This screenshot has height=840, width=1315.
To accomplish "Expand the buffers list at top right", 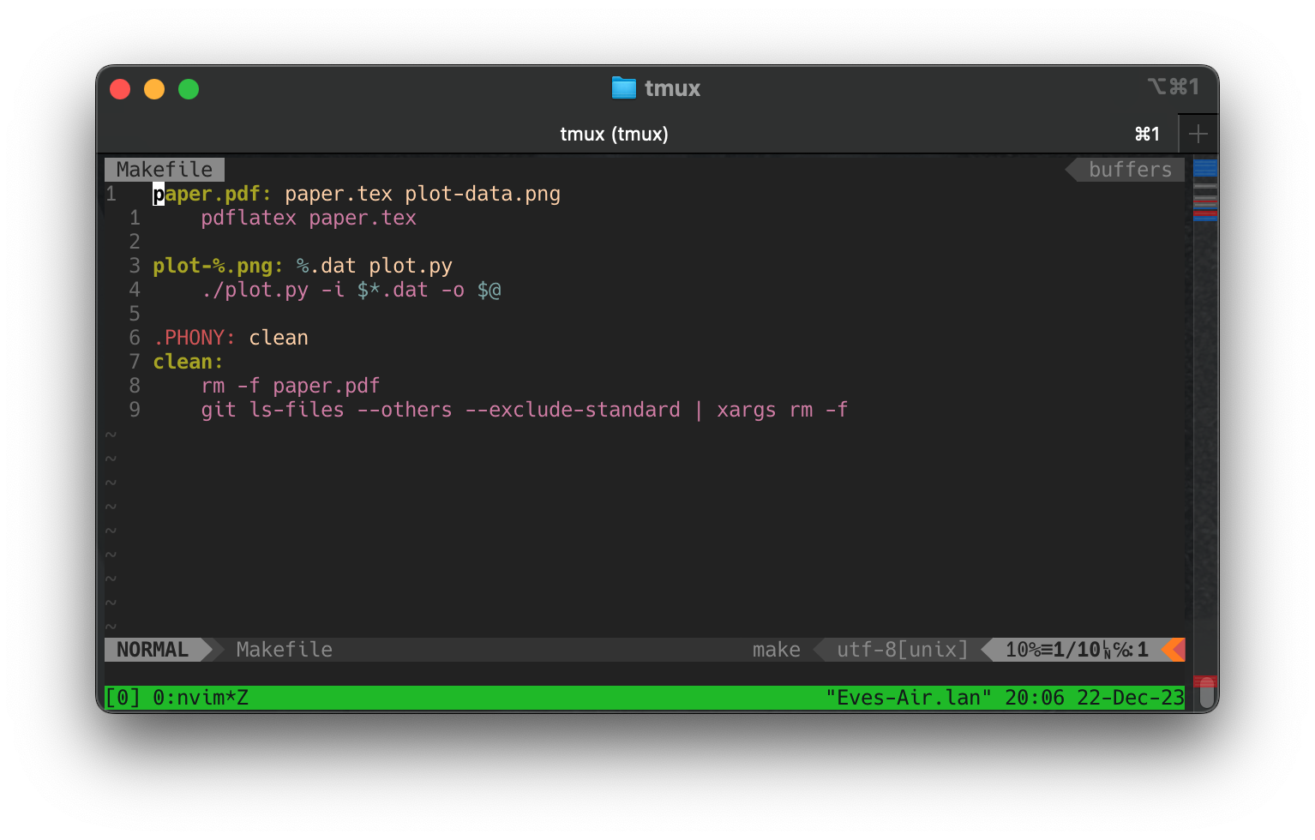I will coord(1130,169).
